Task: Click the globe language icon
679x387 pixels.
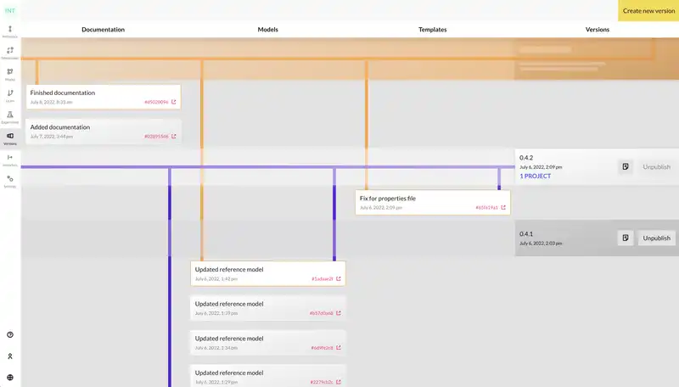Action: (x=10, y=378)
